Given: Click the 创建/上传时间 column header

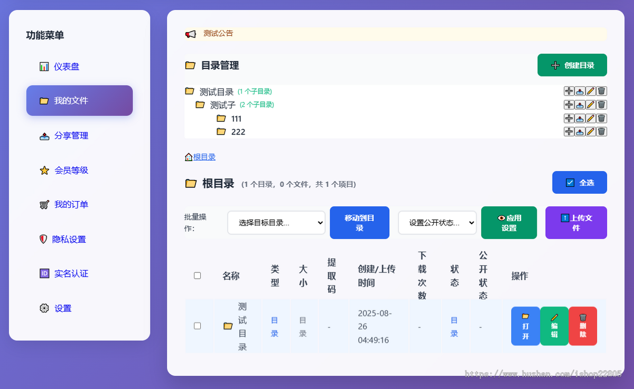Looking at the screenshot, I should [377, 276].
